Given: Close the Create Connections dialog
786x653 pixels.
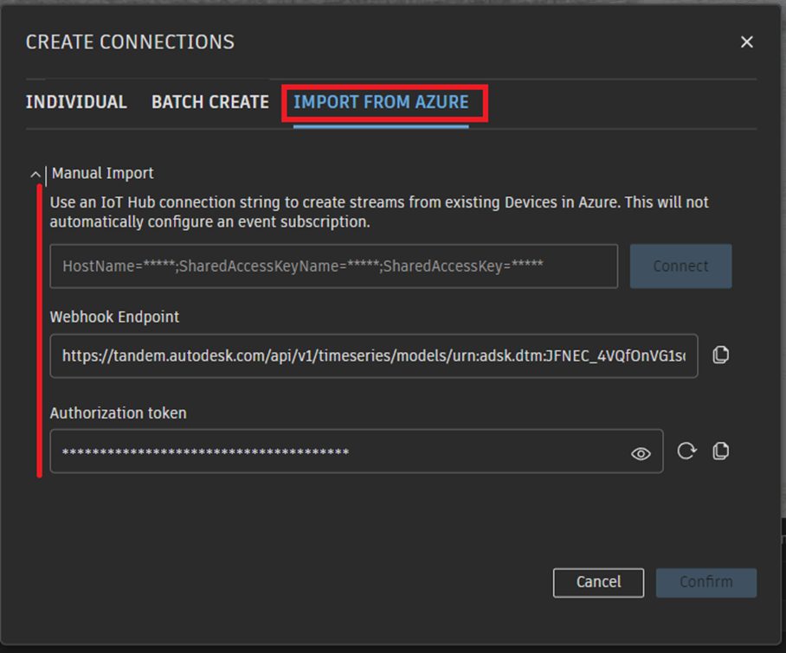Looking at the screenshot, I should pyautogui.click(x=747, y=42).
